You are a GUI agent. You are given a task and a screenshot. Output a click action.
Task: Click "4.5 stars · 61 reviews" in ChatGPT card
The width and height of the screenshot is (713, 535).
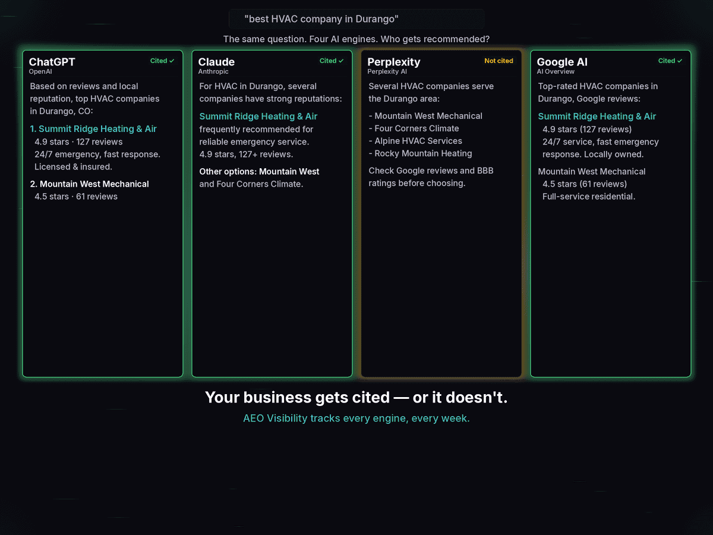(76, 197)
